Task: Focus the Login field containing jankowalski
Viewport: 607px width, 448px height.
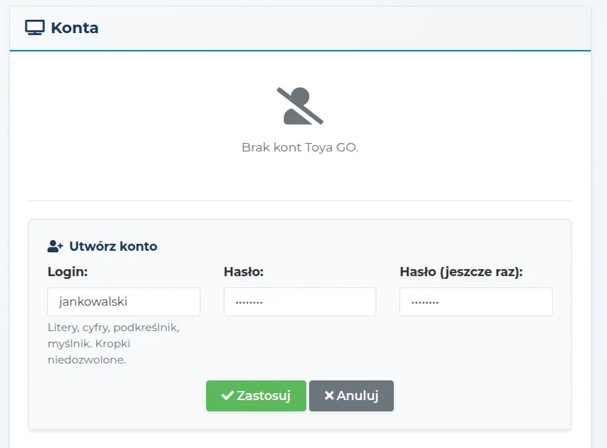Action: pyautogui.click(x=124, y=301)
